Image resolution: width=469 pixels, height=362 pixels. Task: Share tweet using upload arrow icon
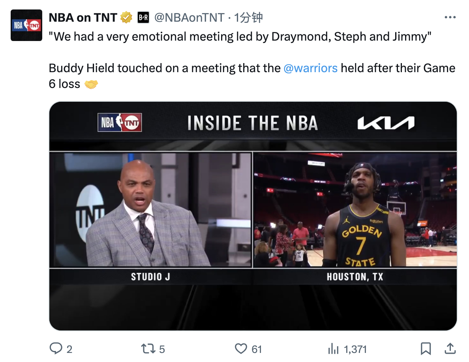pyautogui.click(x=450, y=349)
